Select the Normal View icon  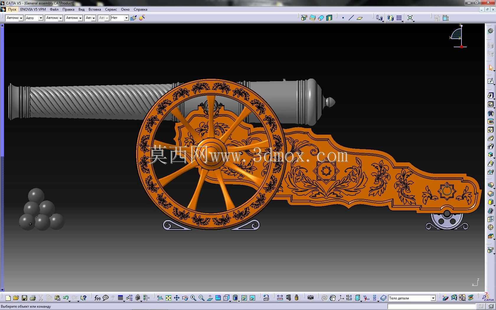click(x=210, y=298)
